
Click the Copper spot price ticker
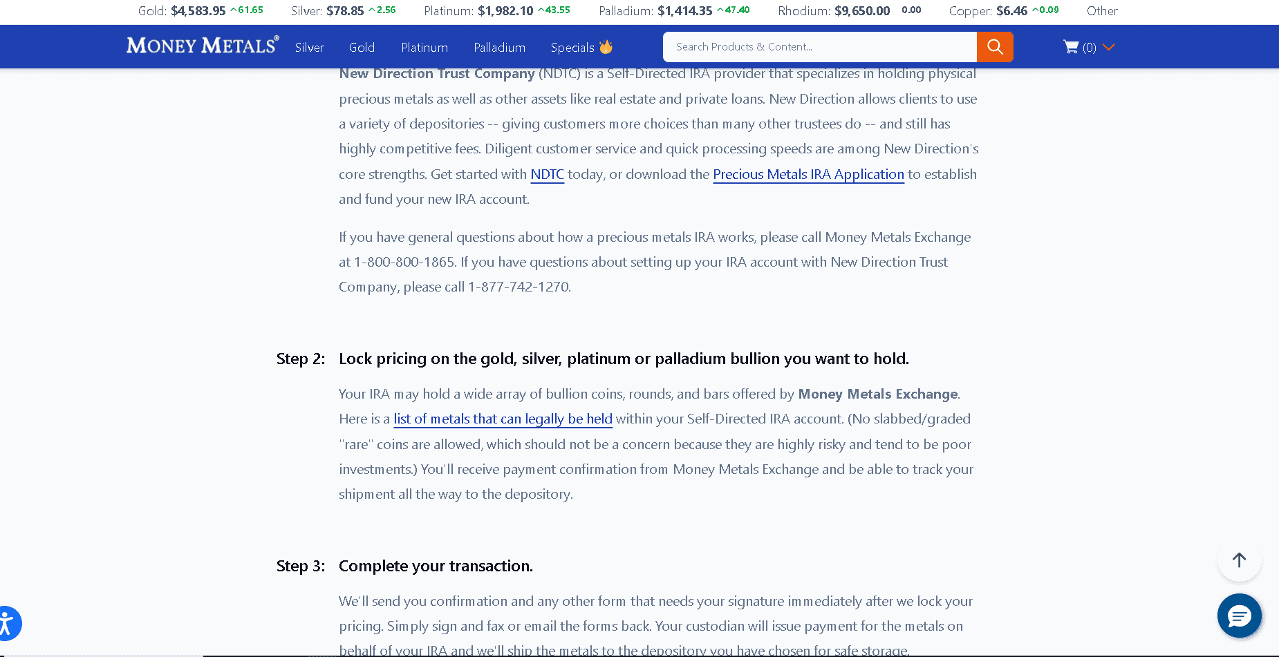pyautogui.click(x=1004, y=11)
